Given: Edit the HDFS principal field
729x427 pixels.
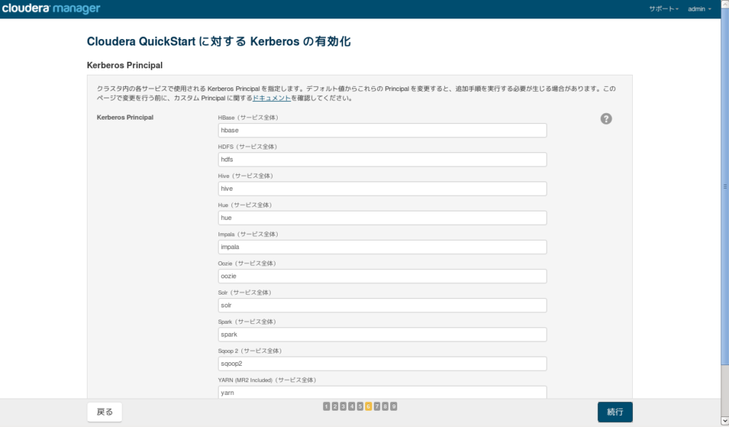Looking at the screenshot, I should 382,159.
